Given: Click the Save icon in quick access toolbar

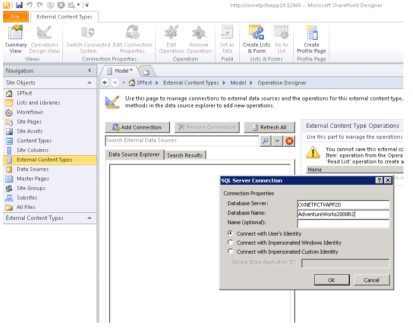Looking at the screenshot, I should [x=19, y=4].
